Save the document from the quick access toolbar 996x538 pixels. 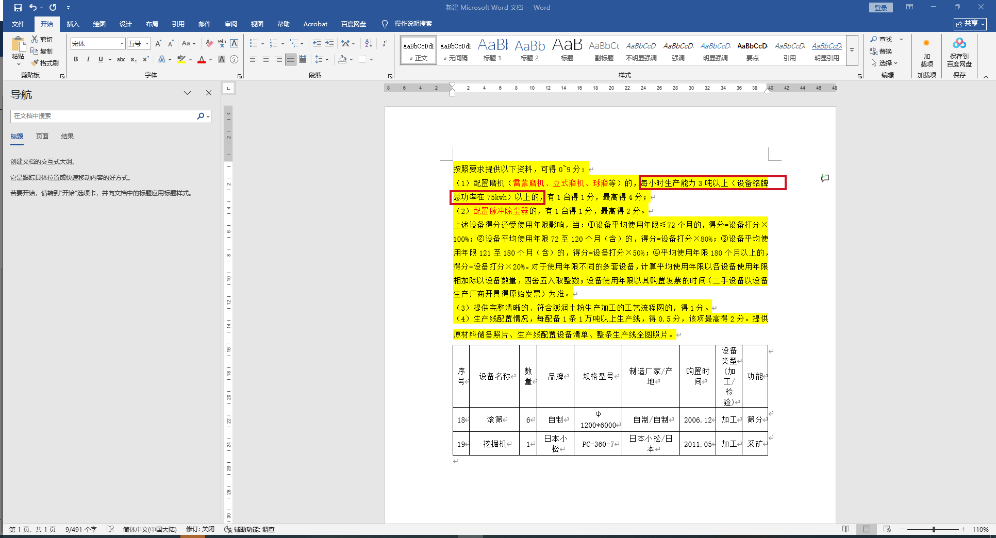coord(18,8)
